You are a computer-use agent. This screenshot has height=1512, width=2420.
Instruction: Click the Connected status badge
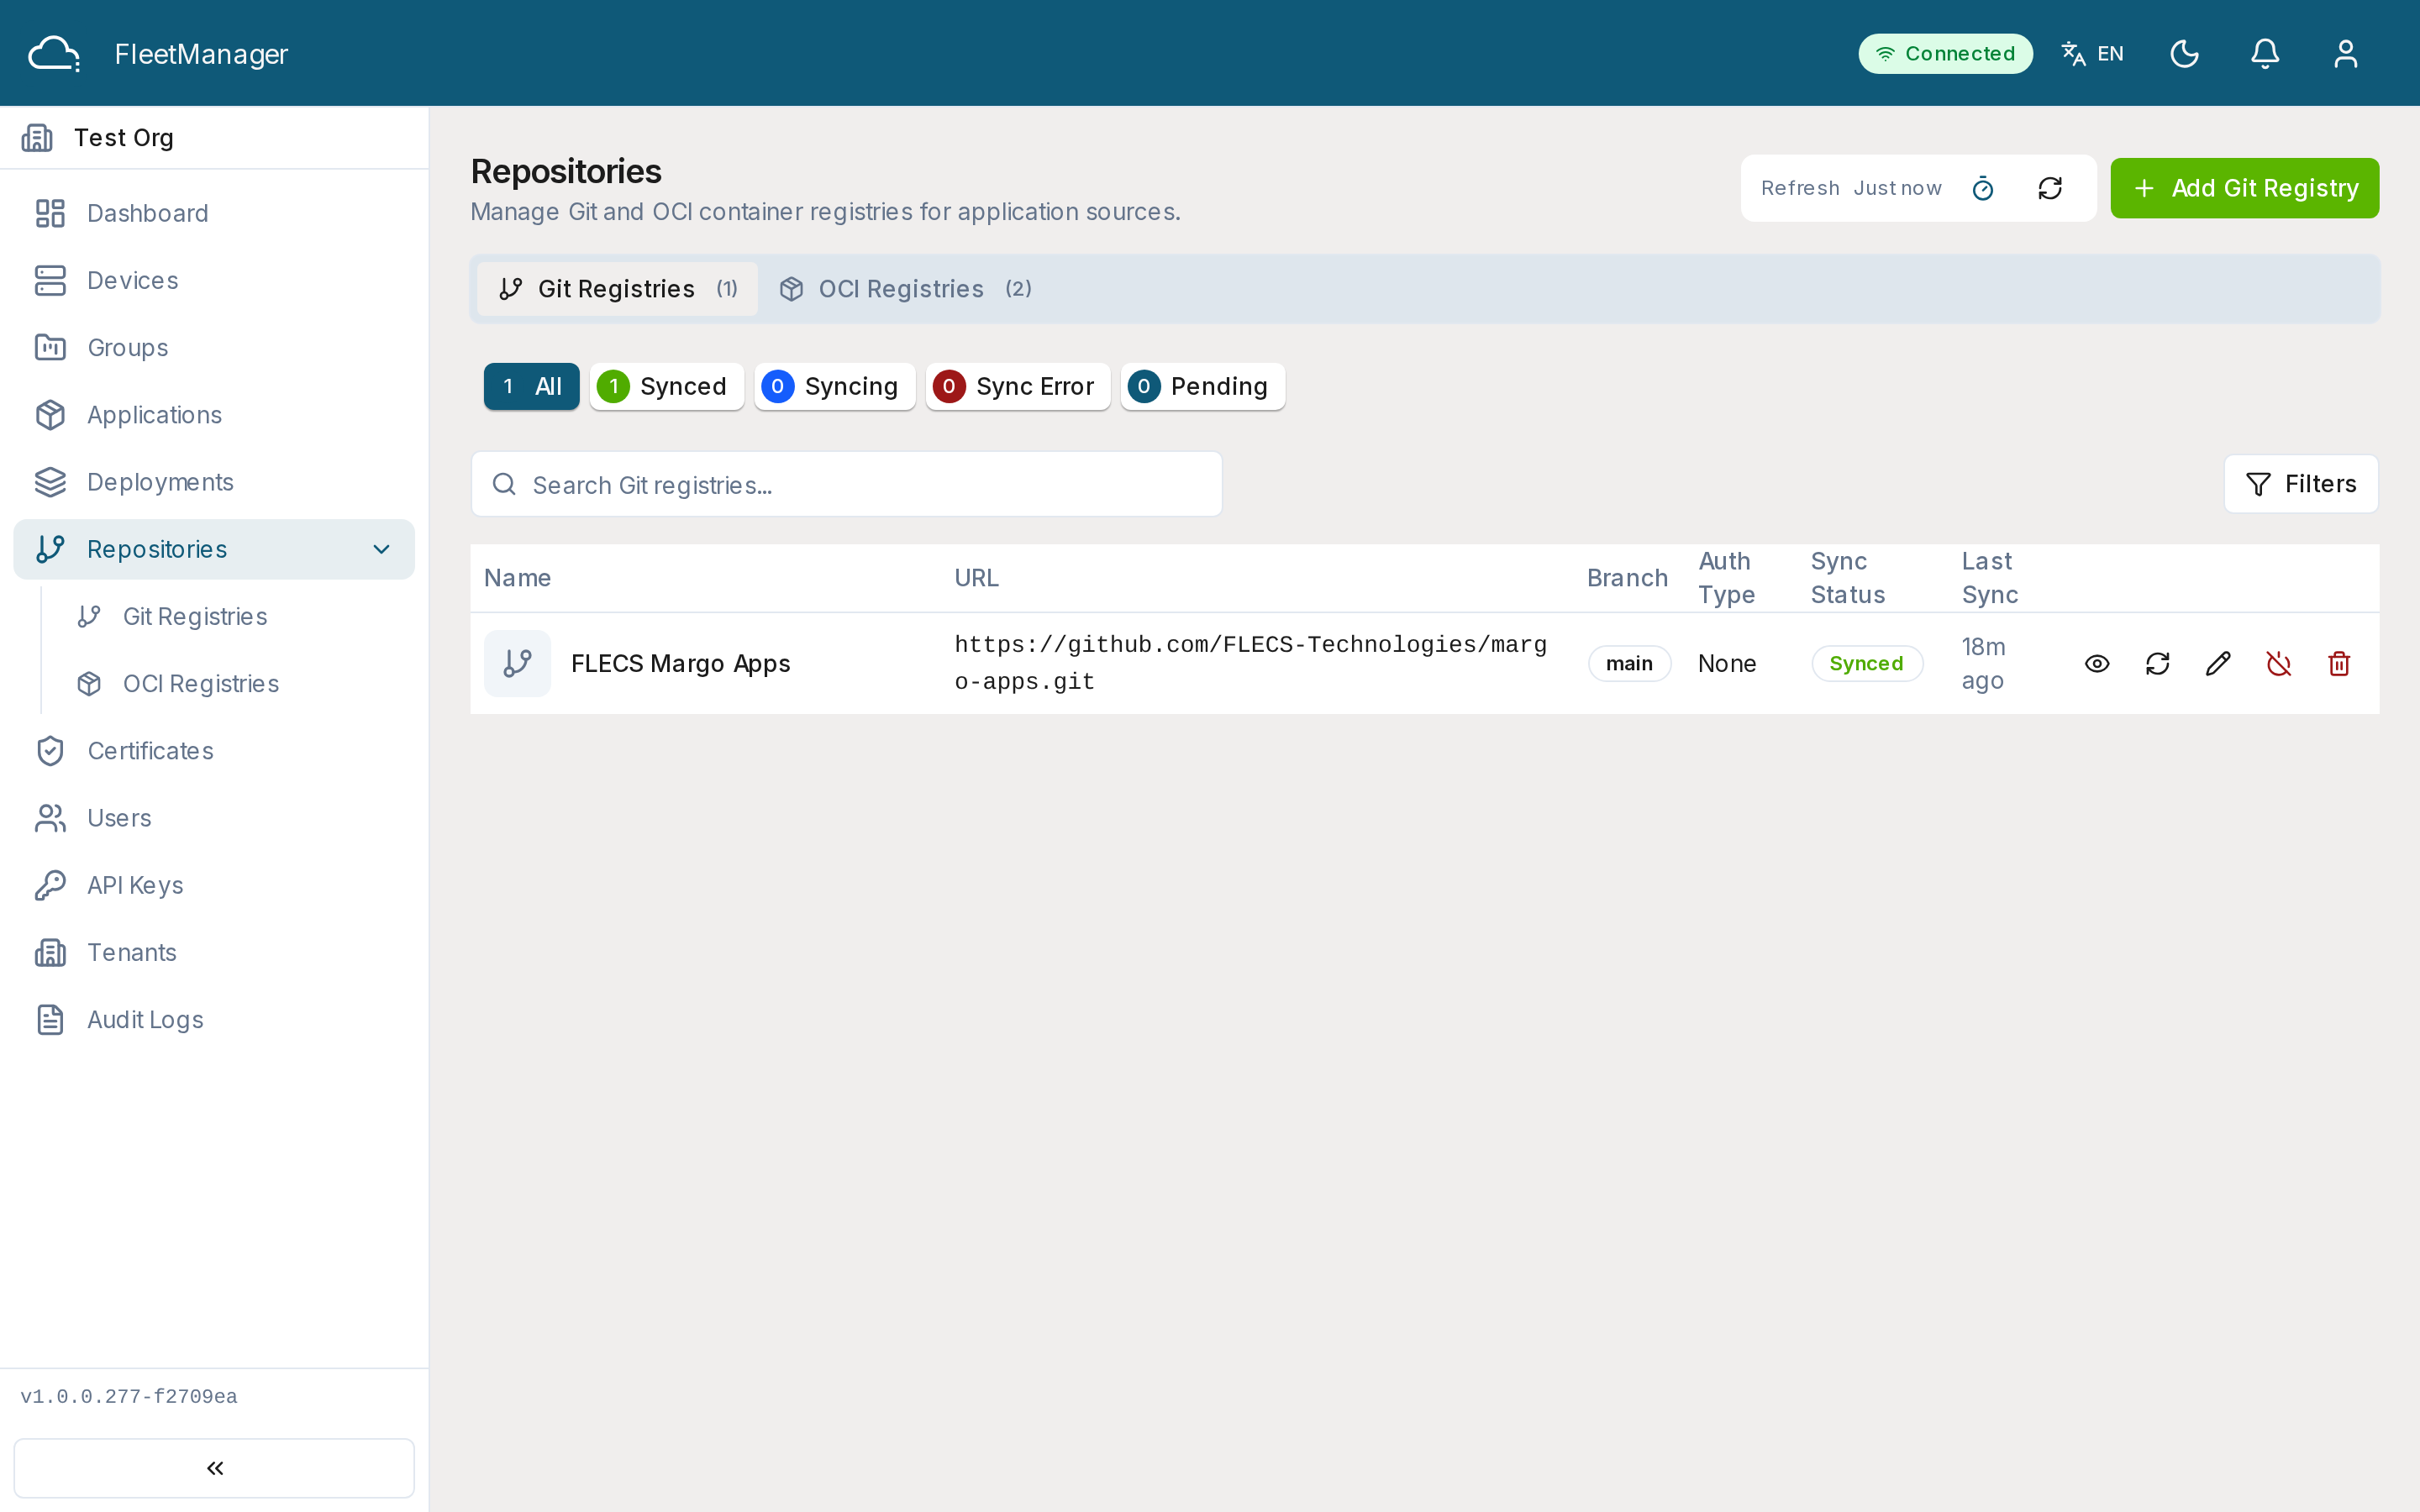click(x=1945, y=54)
